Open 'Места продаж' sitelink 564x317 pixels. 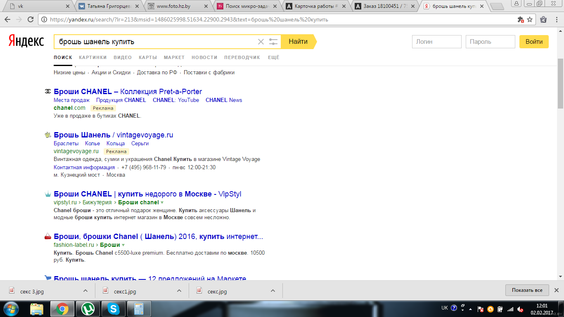(x=71, y=100)
